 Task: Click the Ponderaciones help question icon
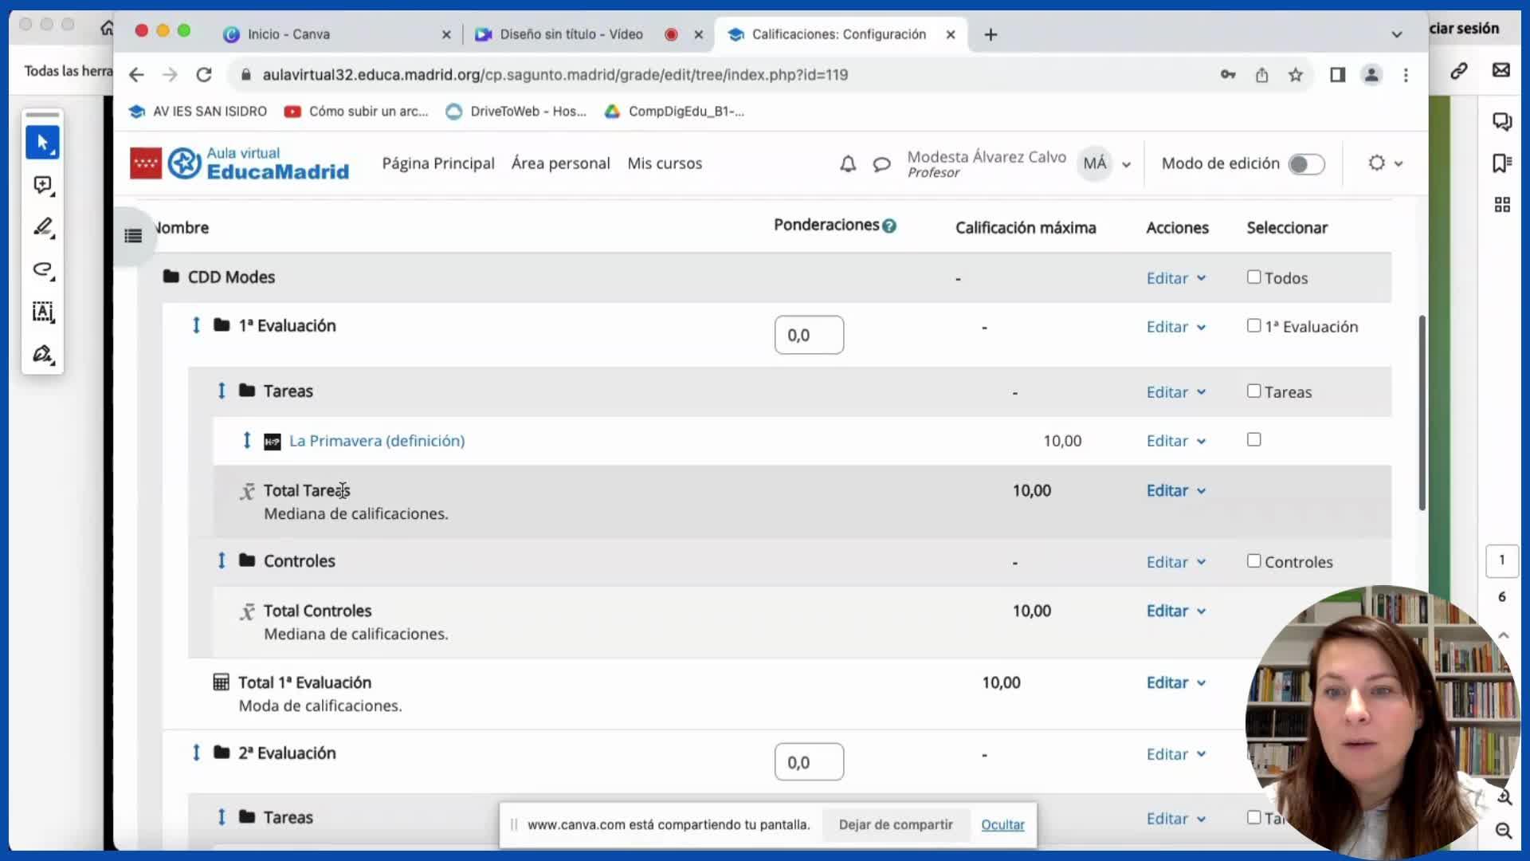tap(889, 226)
